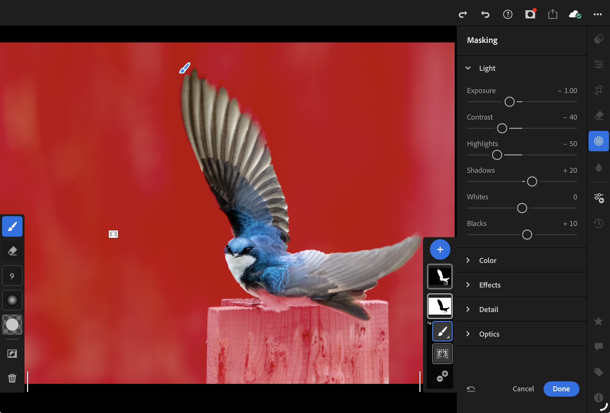Undo last action with top arrow
This screenshot has width=610, height=413.
(485, 14)
